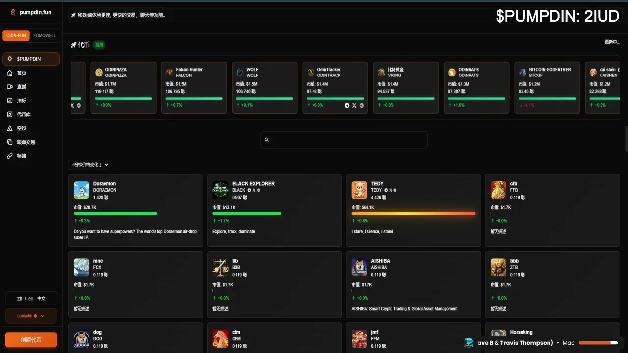The width and height of the screenshot is (628, 353).
Task: Click the Falcon Hunter token avatar
Action: [169, 73]
